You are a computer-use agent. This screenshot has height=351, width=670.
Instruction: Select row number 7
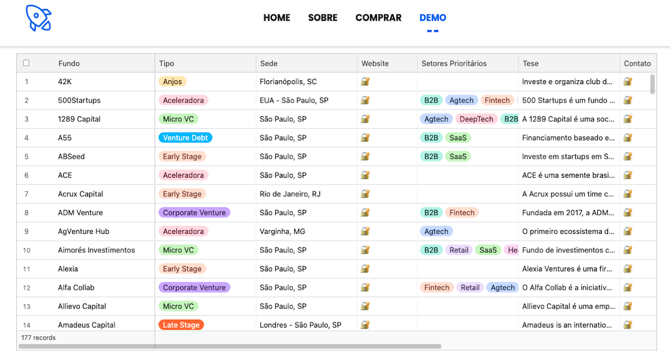[x=26, y=194]
